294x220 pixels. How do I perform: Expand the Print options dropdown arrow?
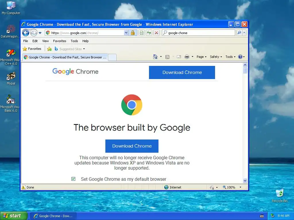coord(192,57)
